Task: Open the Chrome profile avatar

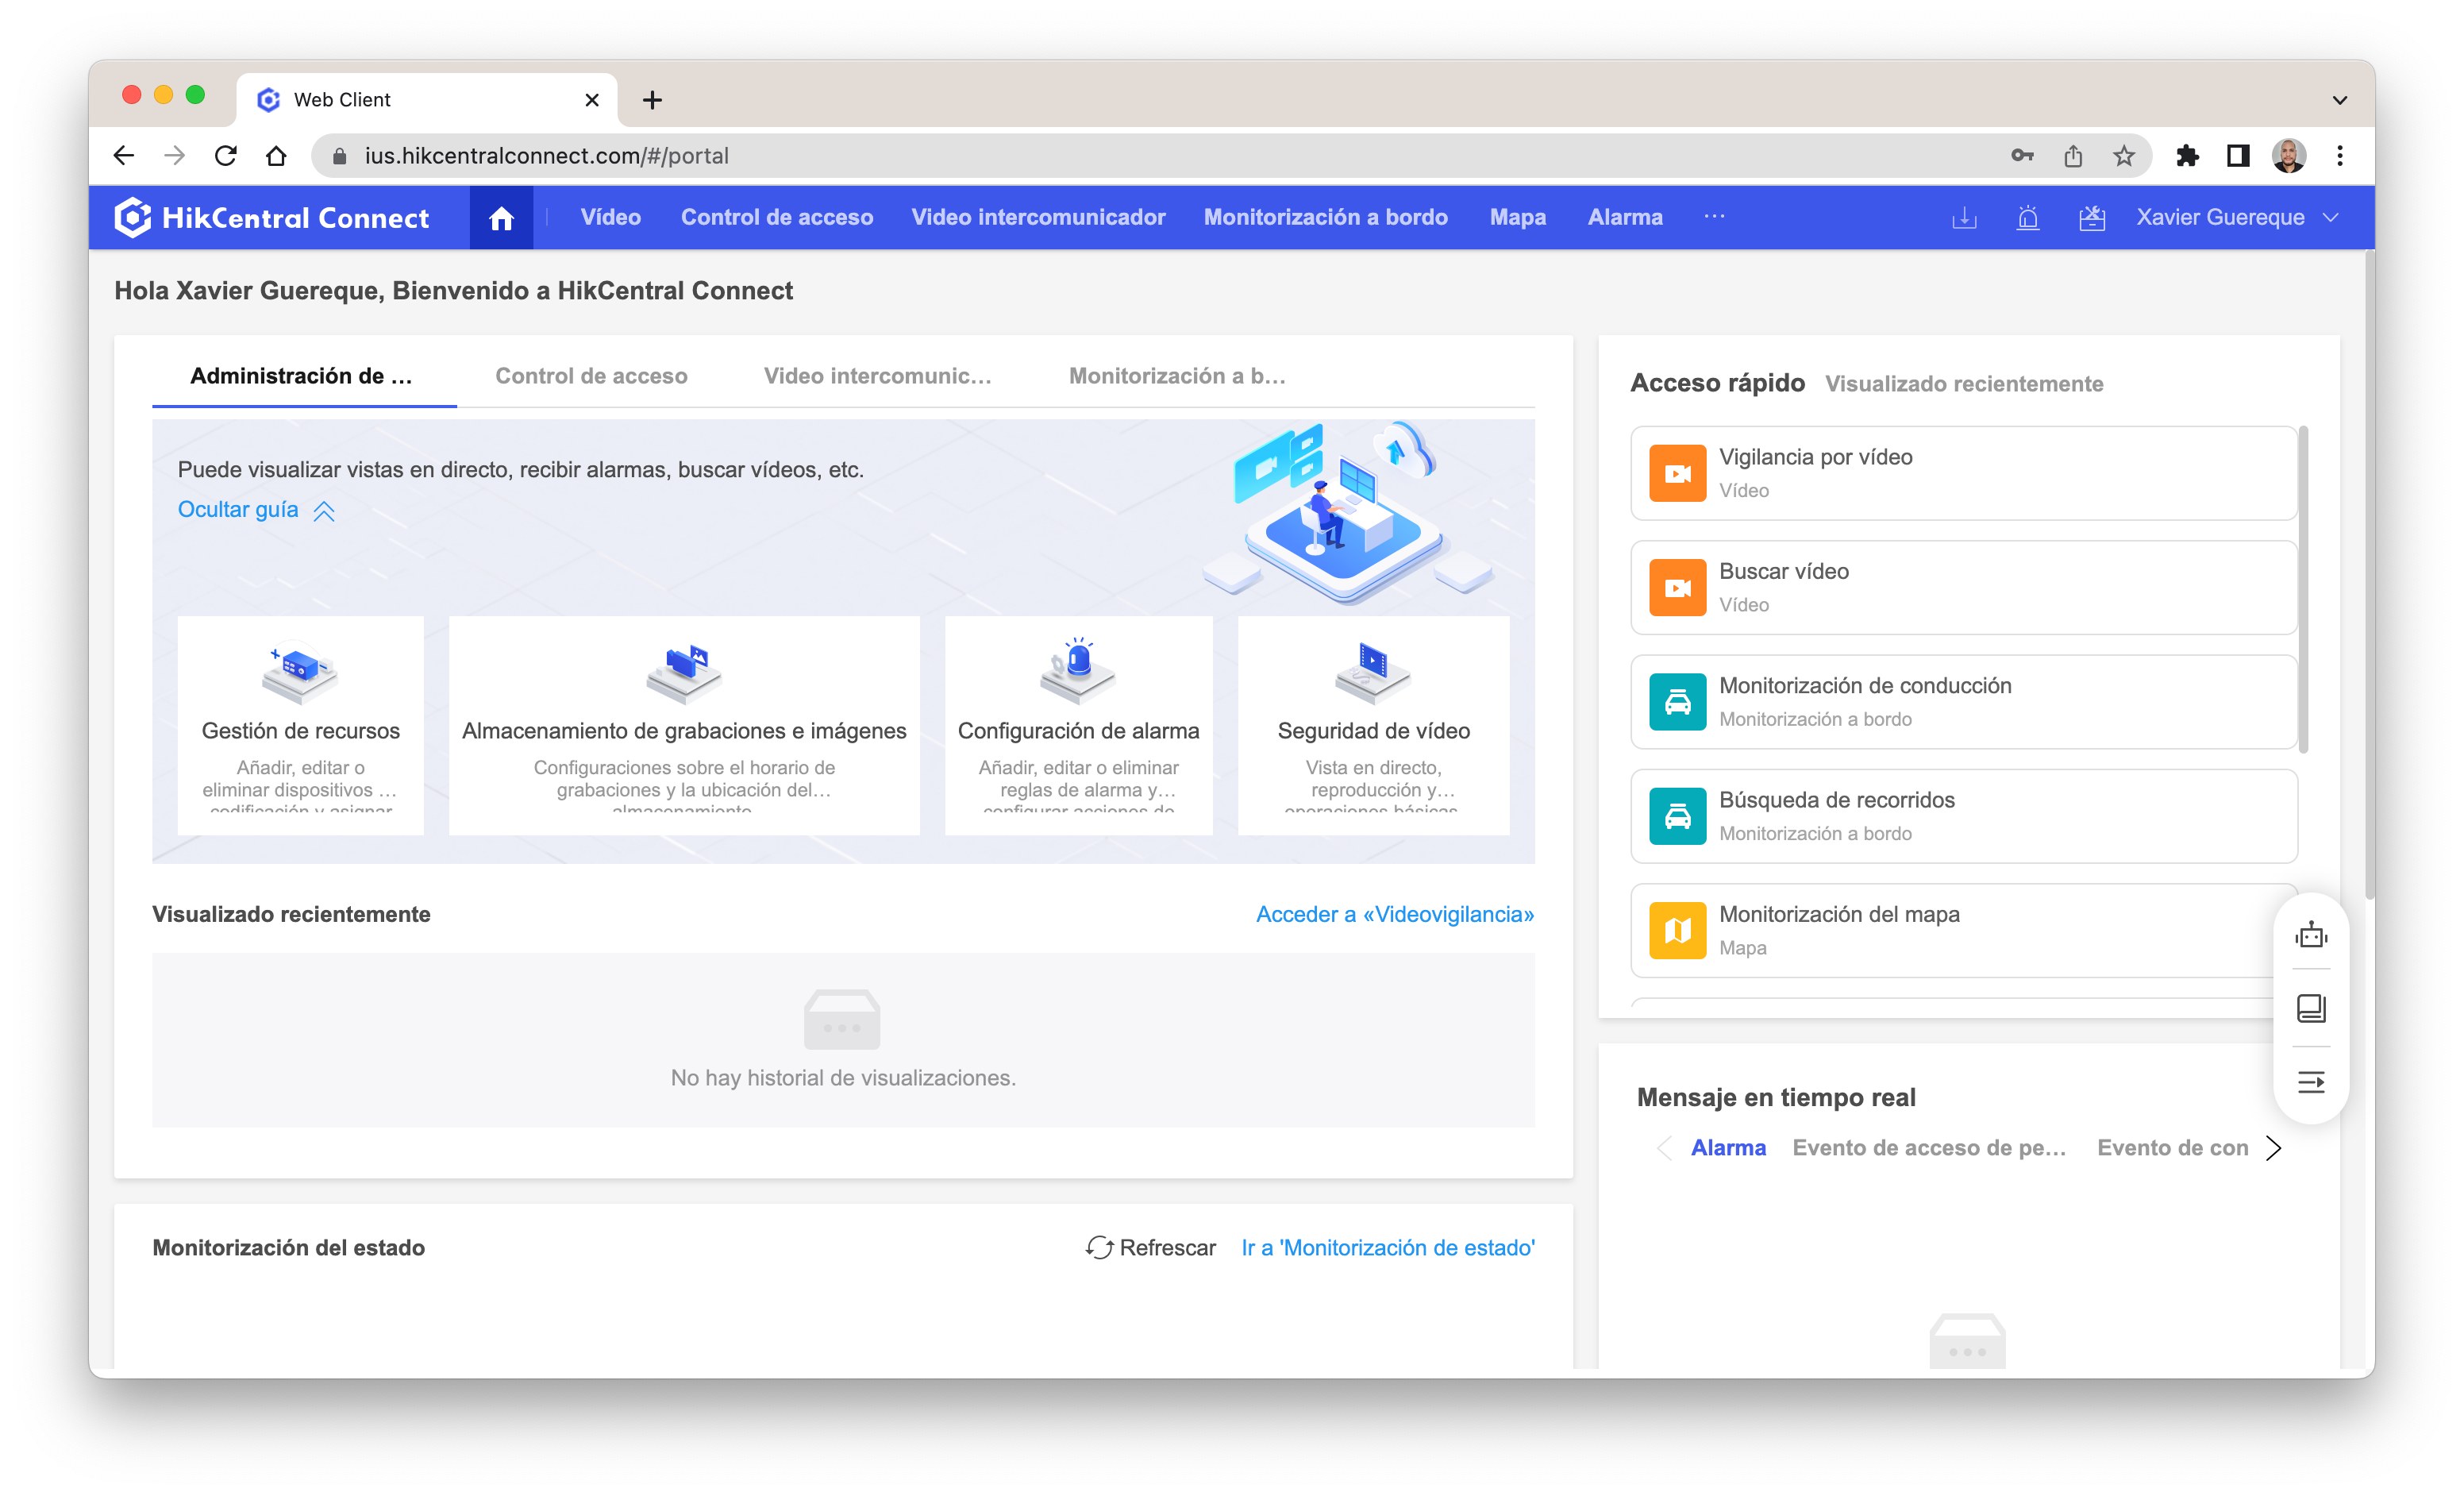Action: click(x=2289, y=156)
